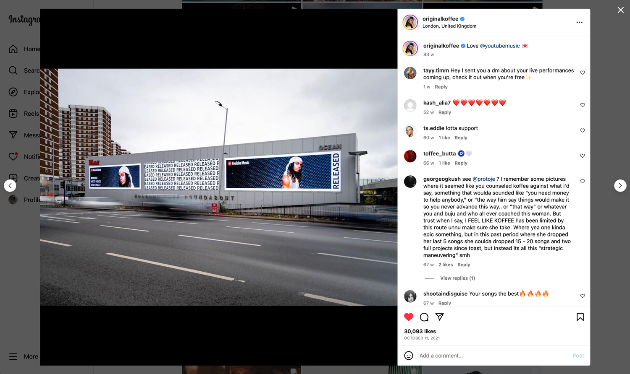Image resolution: width=630 pixels, height=374 pixels.
Task: Go to the next post arrow
Action: coord(620,186)
